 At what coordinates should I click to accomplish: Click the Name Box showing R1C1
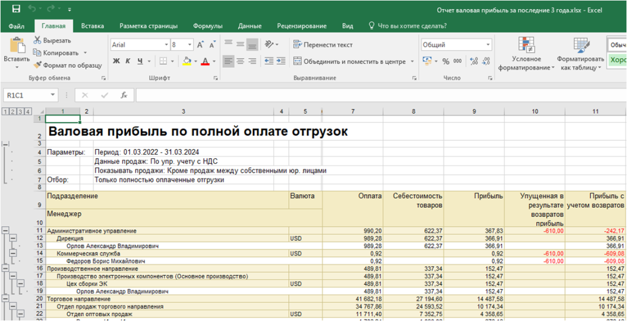point(26,95)
